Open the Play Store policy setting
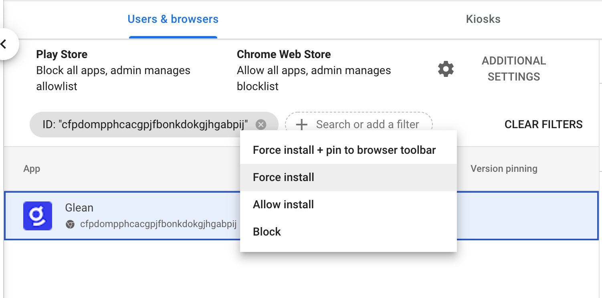This screenshot has height=298, width=602. 113,70
